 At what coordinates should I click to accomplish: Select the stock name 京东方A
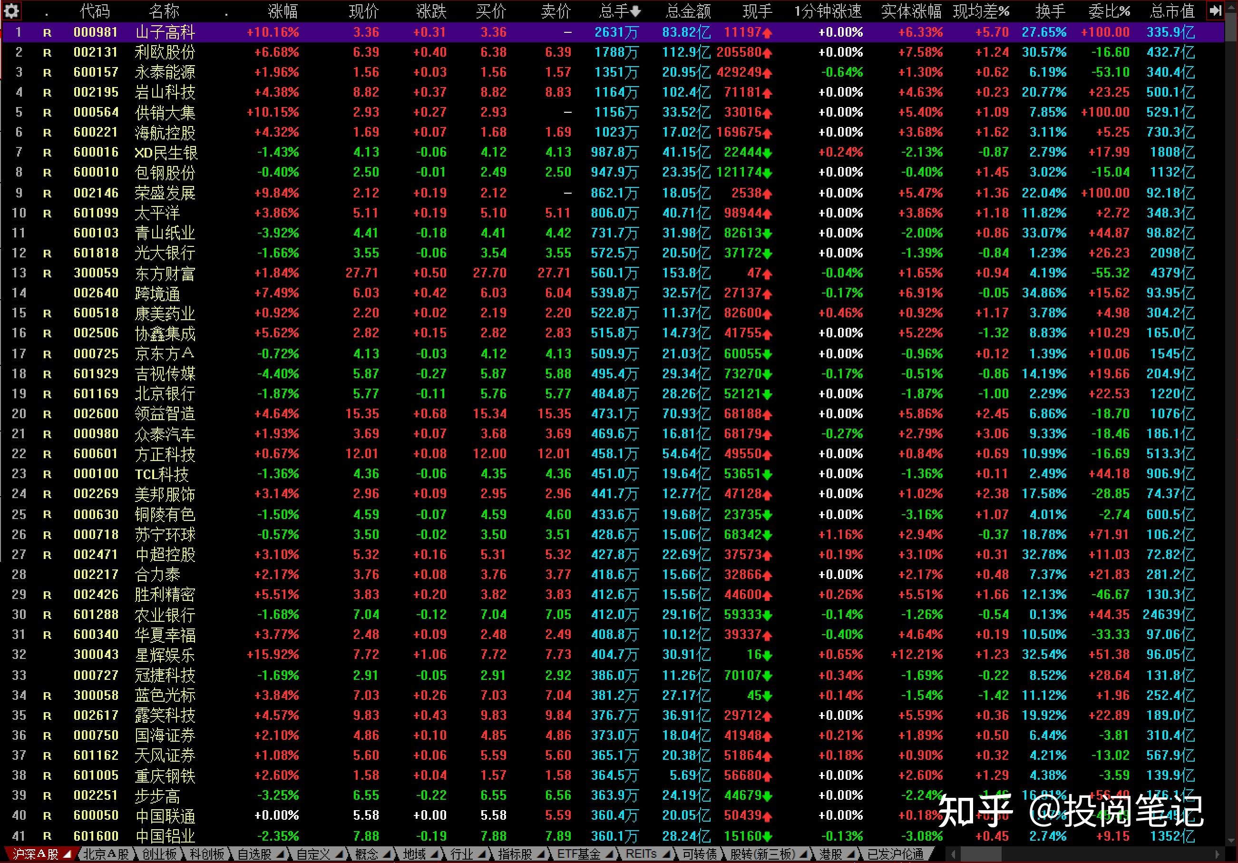165,354
